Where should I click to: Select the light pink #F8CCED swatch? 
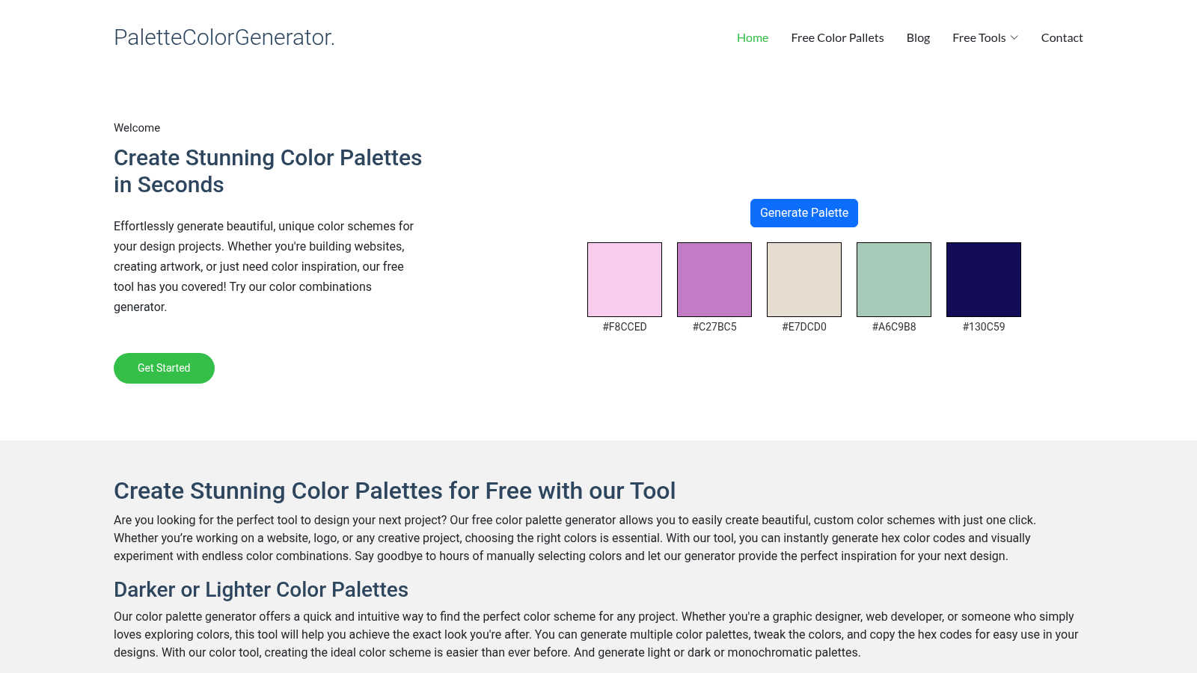625,280
